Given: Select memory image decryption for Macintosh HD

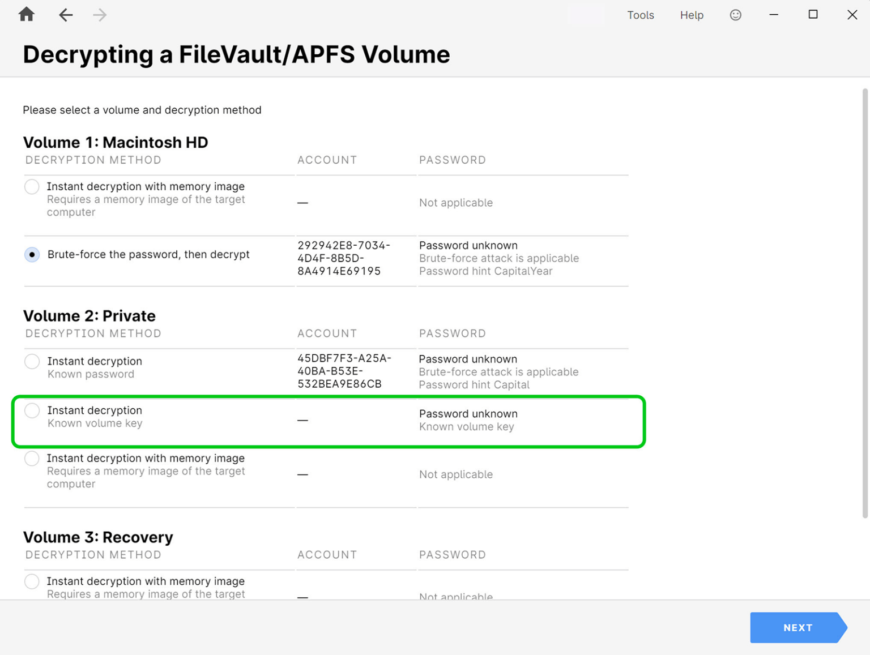Looking at the screenshot, I should tap(32, 186).
